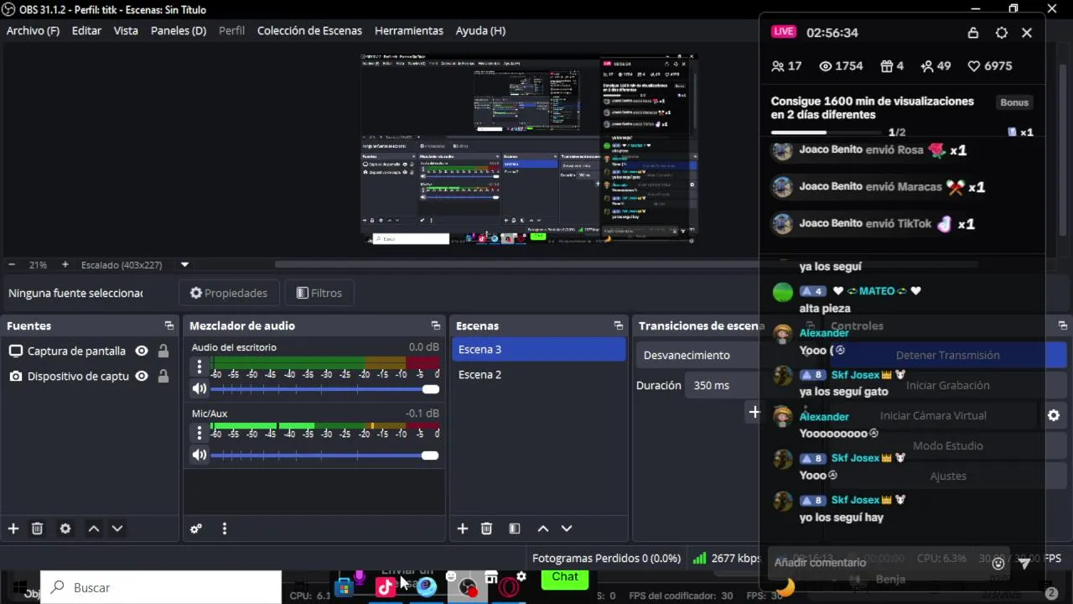
Task: Hide Captura de pantalla source
Action: point(142,351)
